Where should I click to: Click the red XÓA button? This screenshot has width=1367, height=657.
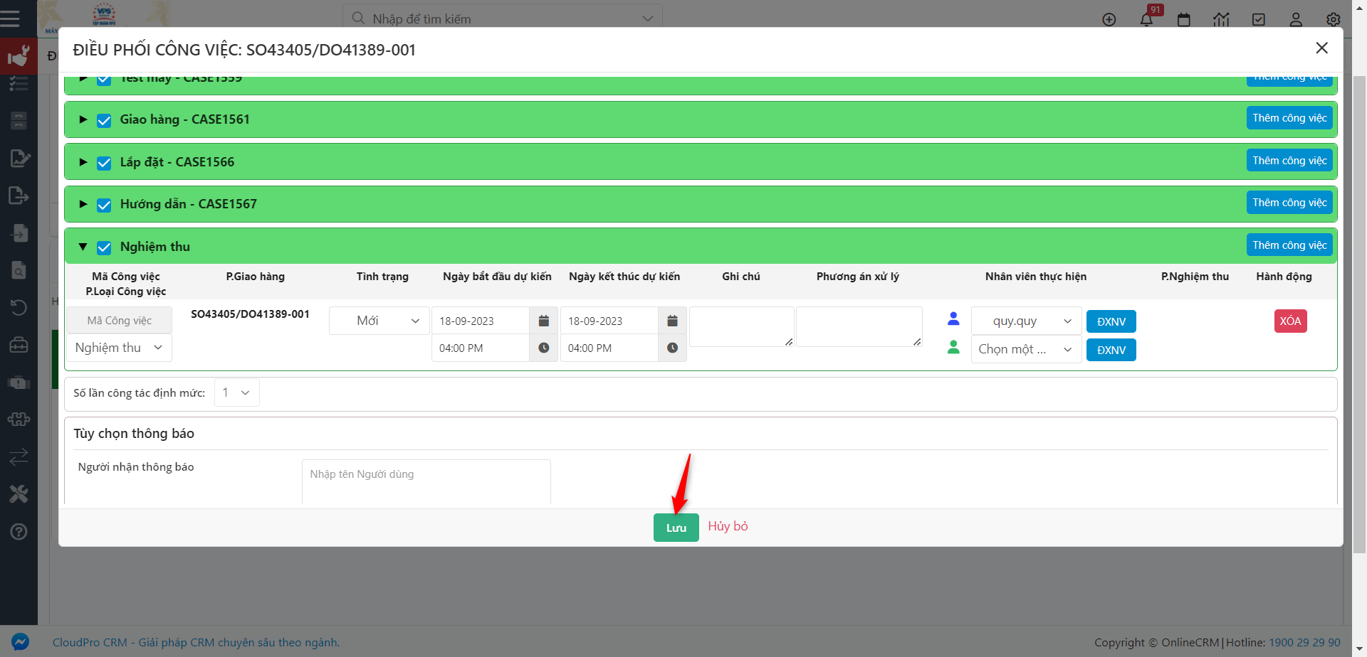pos(1290,321)
